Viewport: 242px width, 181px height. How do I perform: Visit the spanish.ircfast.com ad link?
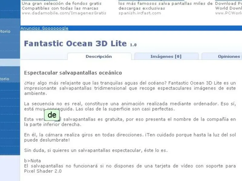(140, 13)
